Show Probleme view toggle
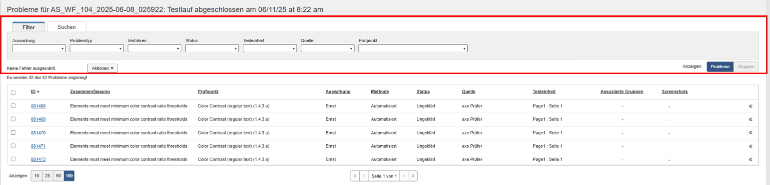The width and height of the screenshot is (770, 185). 720,67
